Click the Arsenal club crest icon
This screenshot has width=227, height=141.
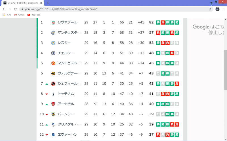click(x=53, y=104)
